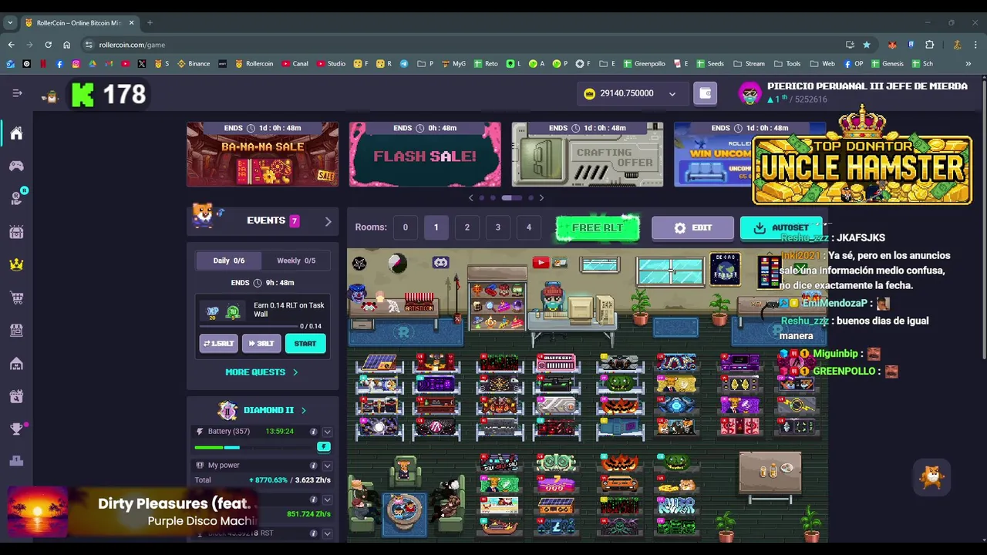The image size is (987, 555).
Task: Show more bookmarks with overflow chevron
Action: (x=968, y=63)
